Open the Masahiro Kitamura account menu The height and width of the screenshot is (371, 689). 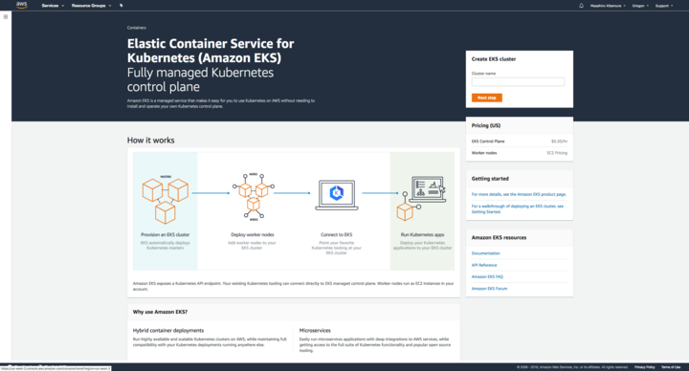pyautogui.click(x=608, y=6)
